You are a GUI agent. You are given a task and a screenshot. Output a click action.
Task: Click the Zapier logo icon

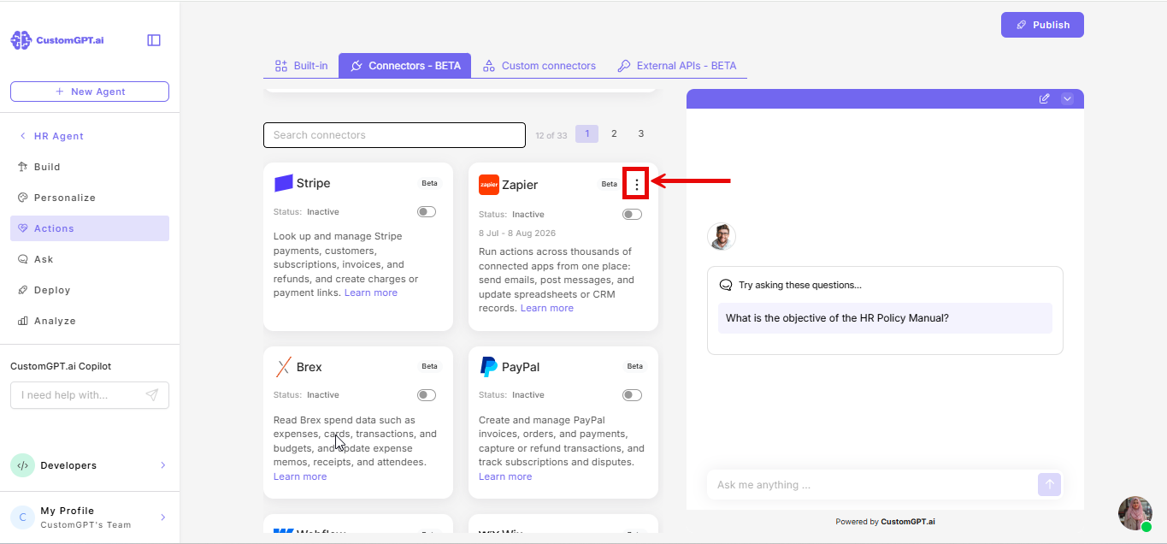coord(489,185)
